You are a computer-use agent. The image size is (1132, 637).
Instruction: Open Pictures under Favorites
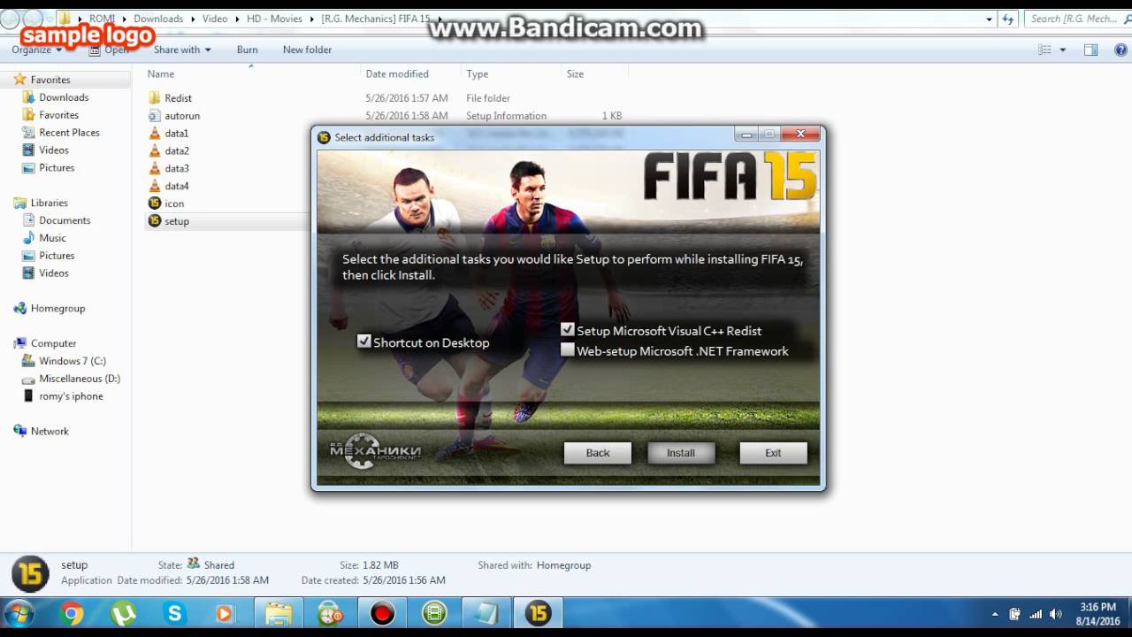(57, 168)
